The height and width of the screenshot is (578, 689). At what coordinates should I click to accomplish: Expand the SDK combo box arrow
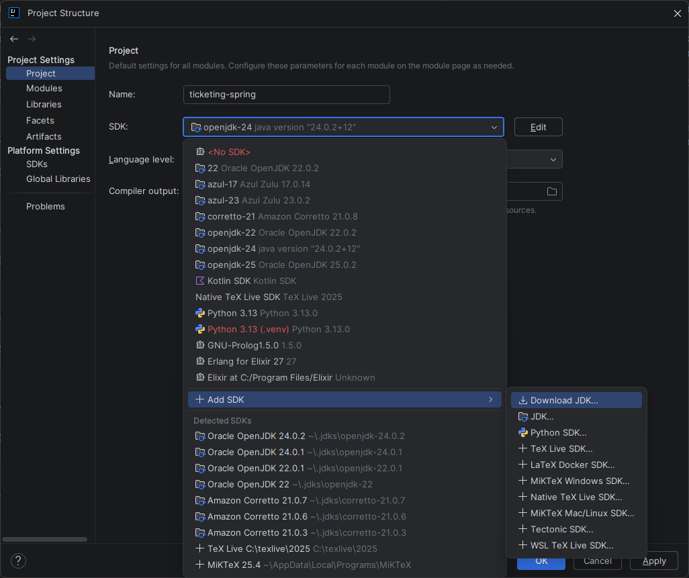click(494, 127)
